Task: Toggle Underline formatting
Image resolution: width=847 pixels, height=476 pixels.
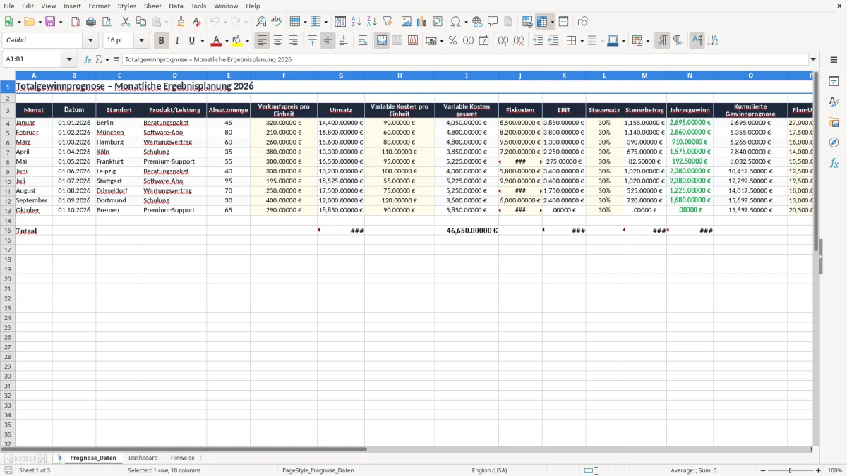Action: click(191, 41)
